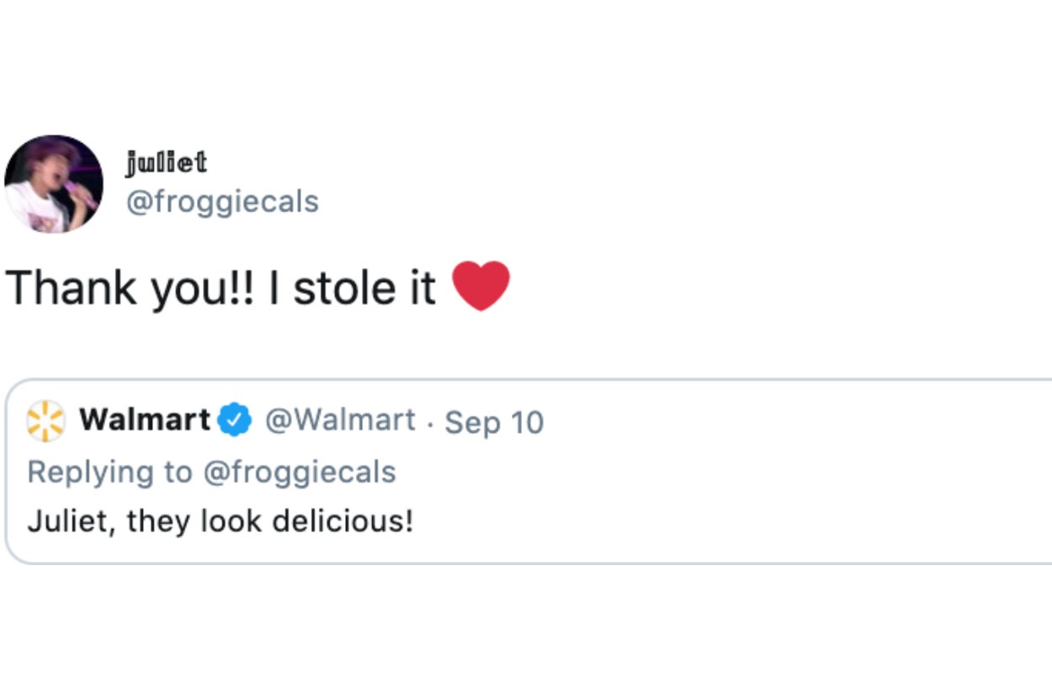Click juliet's profile avatar photo
This screenshot has height=698, width=1052.
[x=53, y=183]
